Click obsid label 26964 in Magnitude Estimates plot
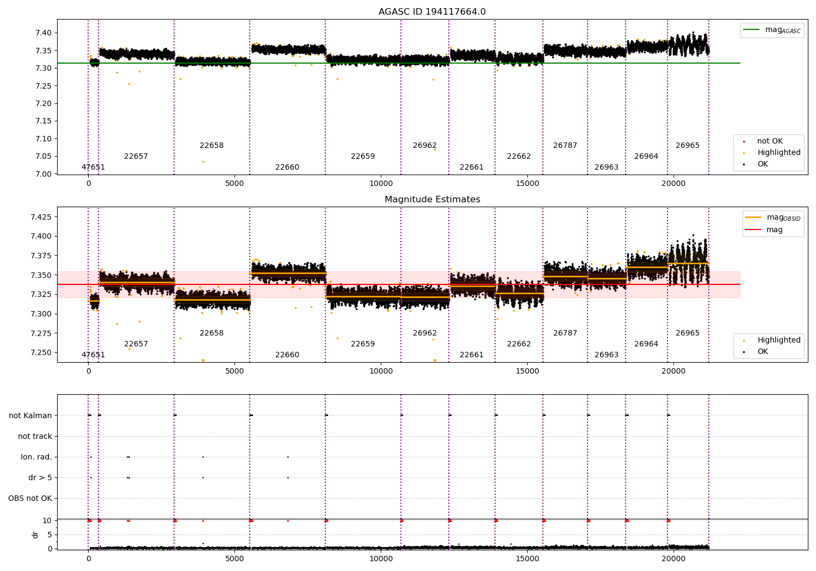This screenshot has height=571, width=816. [646, 344]
